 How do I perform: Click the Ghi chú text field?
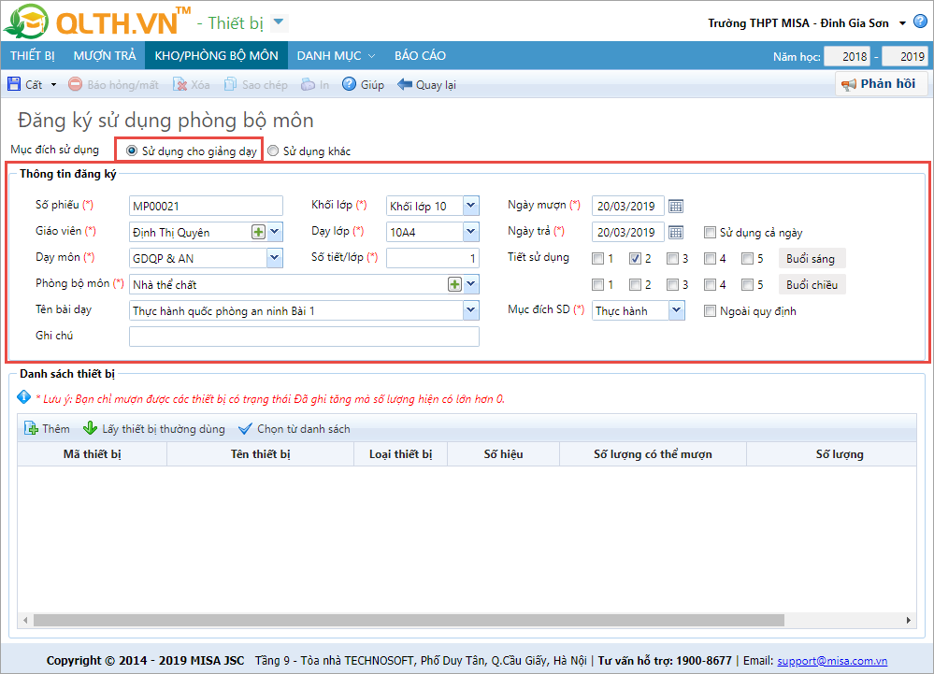(304, 337)
